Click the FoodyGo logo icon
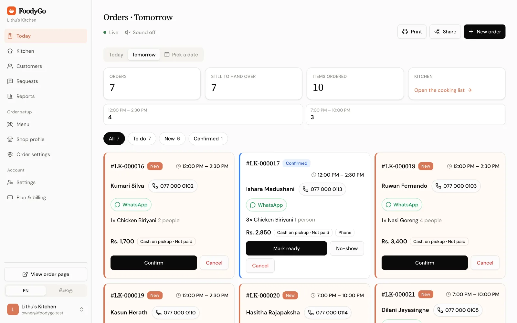 point(12,11)
